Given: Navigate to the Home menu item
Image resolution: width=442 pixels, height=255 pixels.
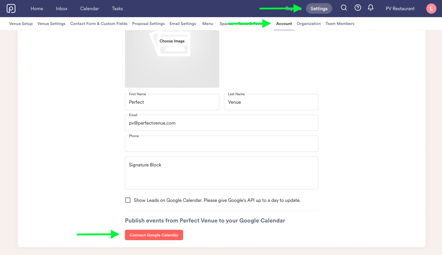Looking at the screenshot, I should pos(37,8).
